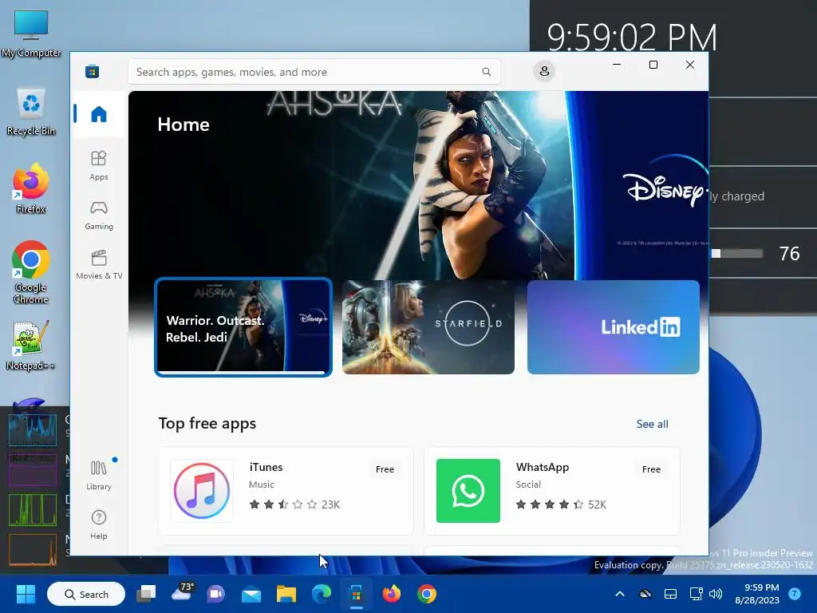Select the Ahsoka 'Warrior. Outcast.' banner card
Image resolution: width=817 pixels, height=613 pixels.
click(x=243, y=326)
